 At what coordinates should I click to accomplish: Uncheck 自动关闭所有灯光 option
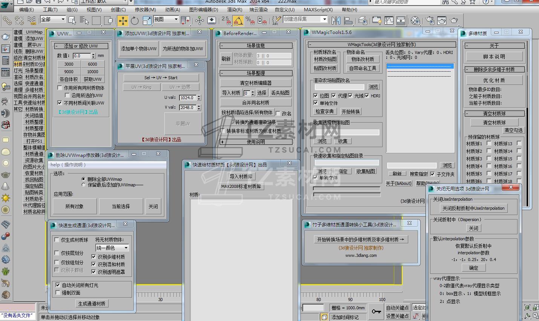(58, 285)
